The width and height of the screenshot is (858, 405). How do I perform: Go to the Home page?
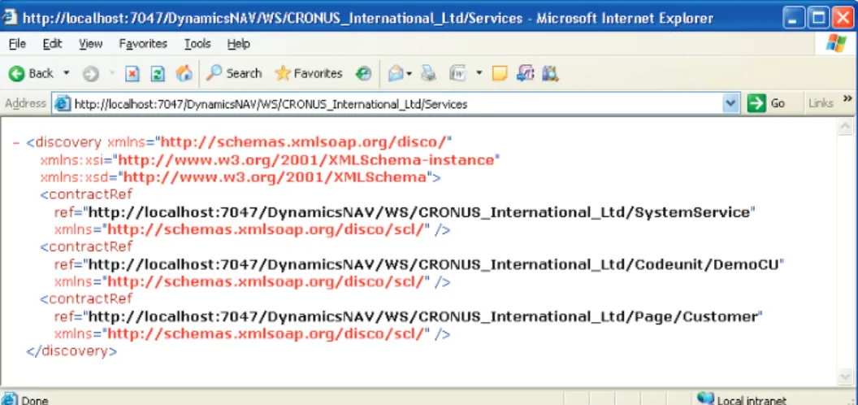[x=184, y=73]
